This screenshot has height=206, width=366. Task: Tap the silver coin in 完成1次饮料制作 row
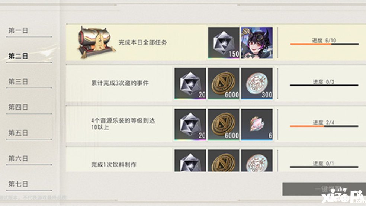[257, 161]
